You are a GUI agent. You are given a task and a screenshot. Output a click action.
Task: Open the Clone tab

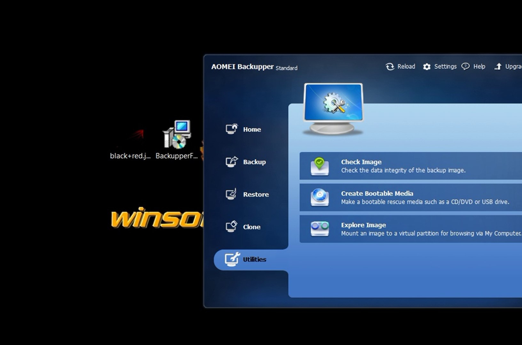[252, 227]
